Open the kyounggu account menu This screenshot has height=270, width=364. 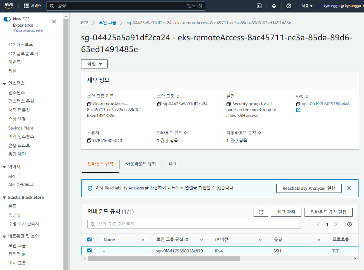click(x=343, y=6)
